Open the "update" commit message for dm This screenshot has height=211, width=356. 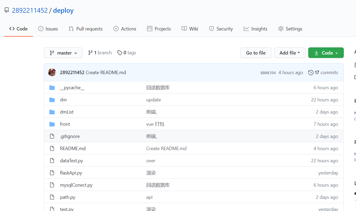tap(153, 100)
